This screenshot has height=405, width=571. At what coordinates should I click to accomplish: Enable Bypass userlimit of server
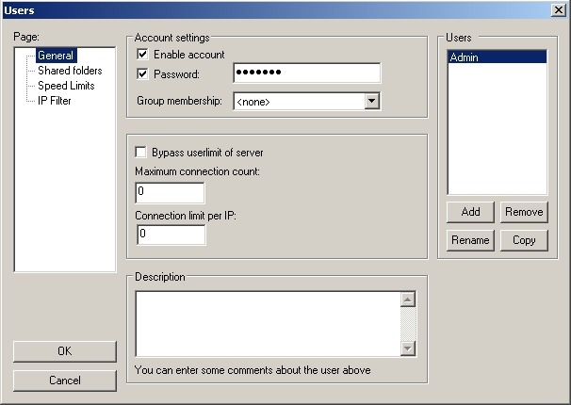pos(143,153)
